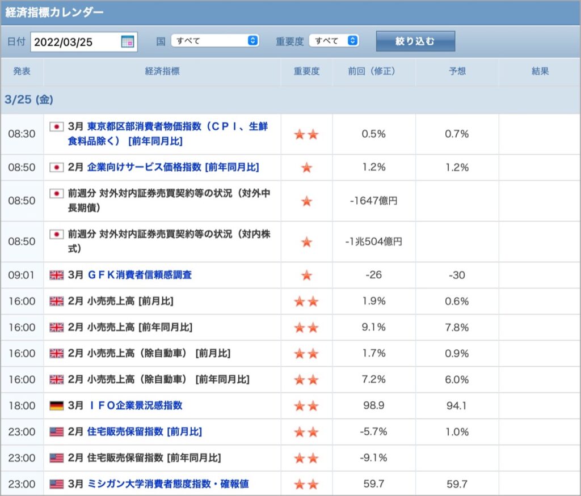
Task: Click German flag in IFO row
Action: pyautogui.click(x=56, y=406)
